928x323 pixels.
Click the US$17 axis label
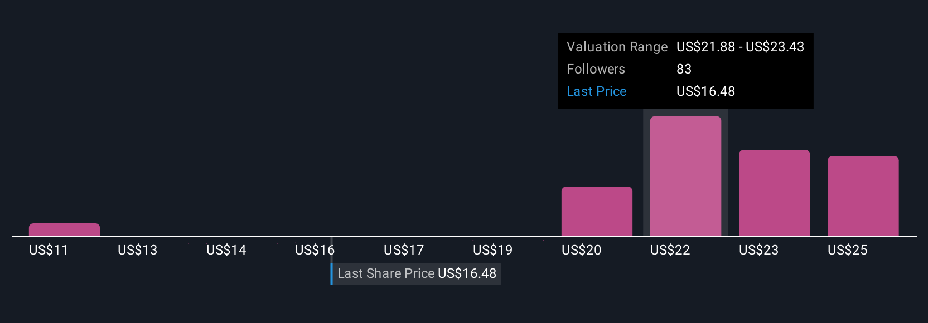404,250
